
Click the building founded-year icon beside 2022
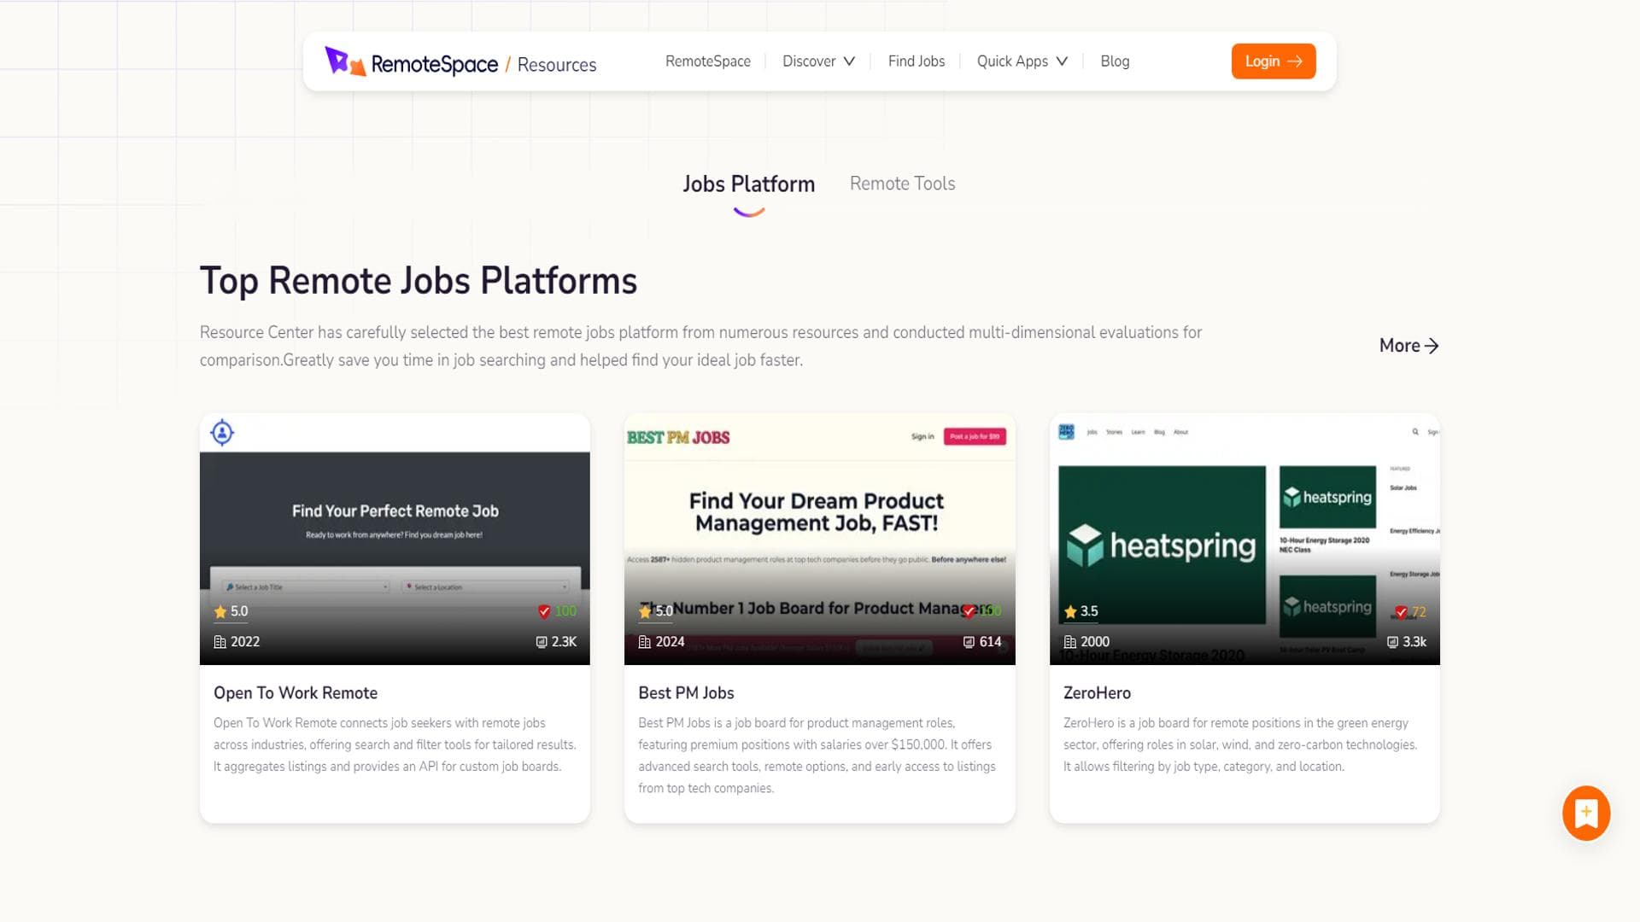[x=220, y=642]
